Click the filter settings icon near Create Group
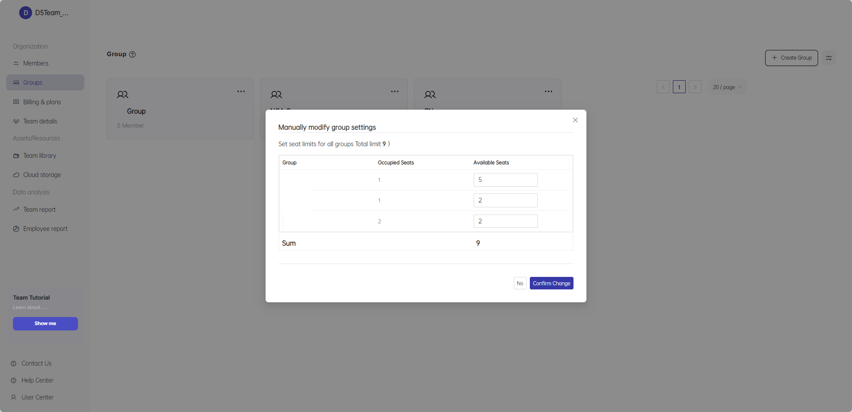Viewport: 852px width, 412px height. tap(829, 58)
